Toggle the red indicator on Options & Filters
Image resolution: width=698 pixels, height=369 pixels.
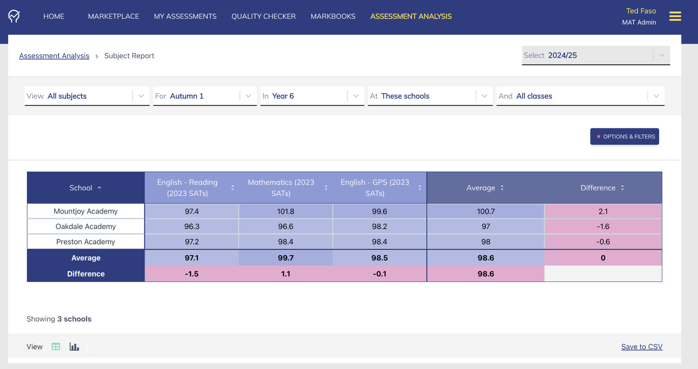click(x=599, y=136)
